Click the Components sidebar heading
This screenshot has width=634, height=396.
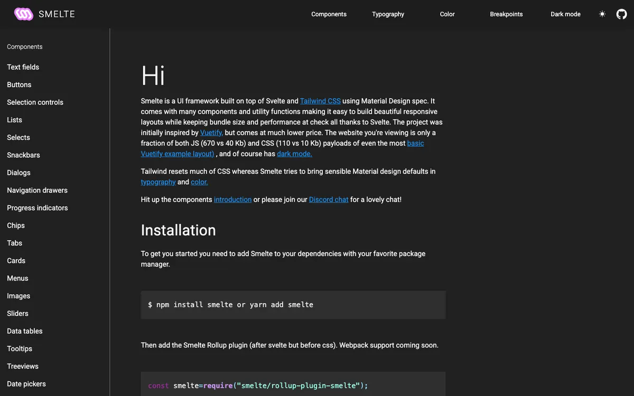[x=25, y=47]
